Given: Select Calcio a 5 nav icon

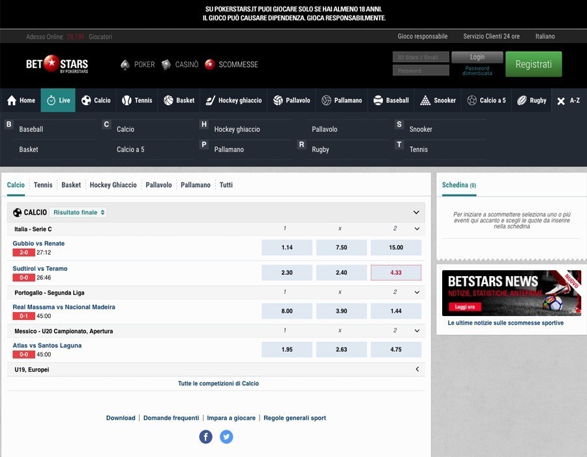Looking at the screenshot, I should pos(472,101).
